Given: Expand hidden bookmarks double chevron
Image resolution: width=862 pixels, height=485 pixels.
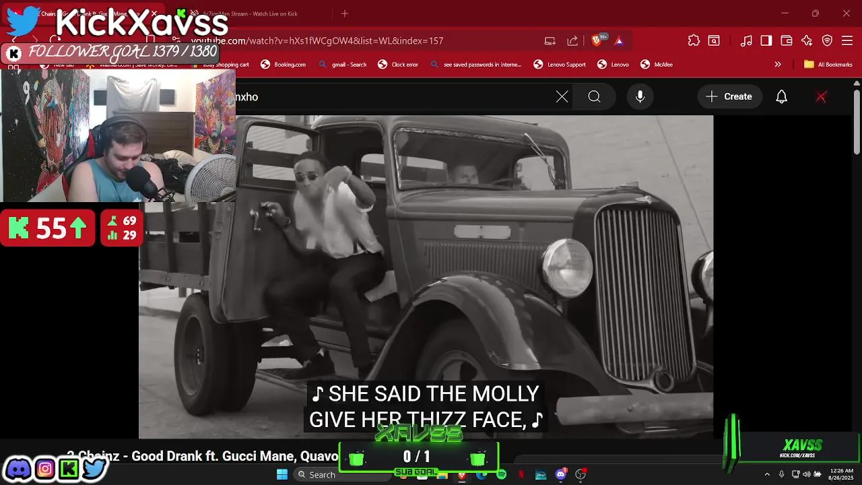Looking at the screenshot, I should 778,65.
